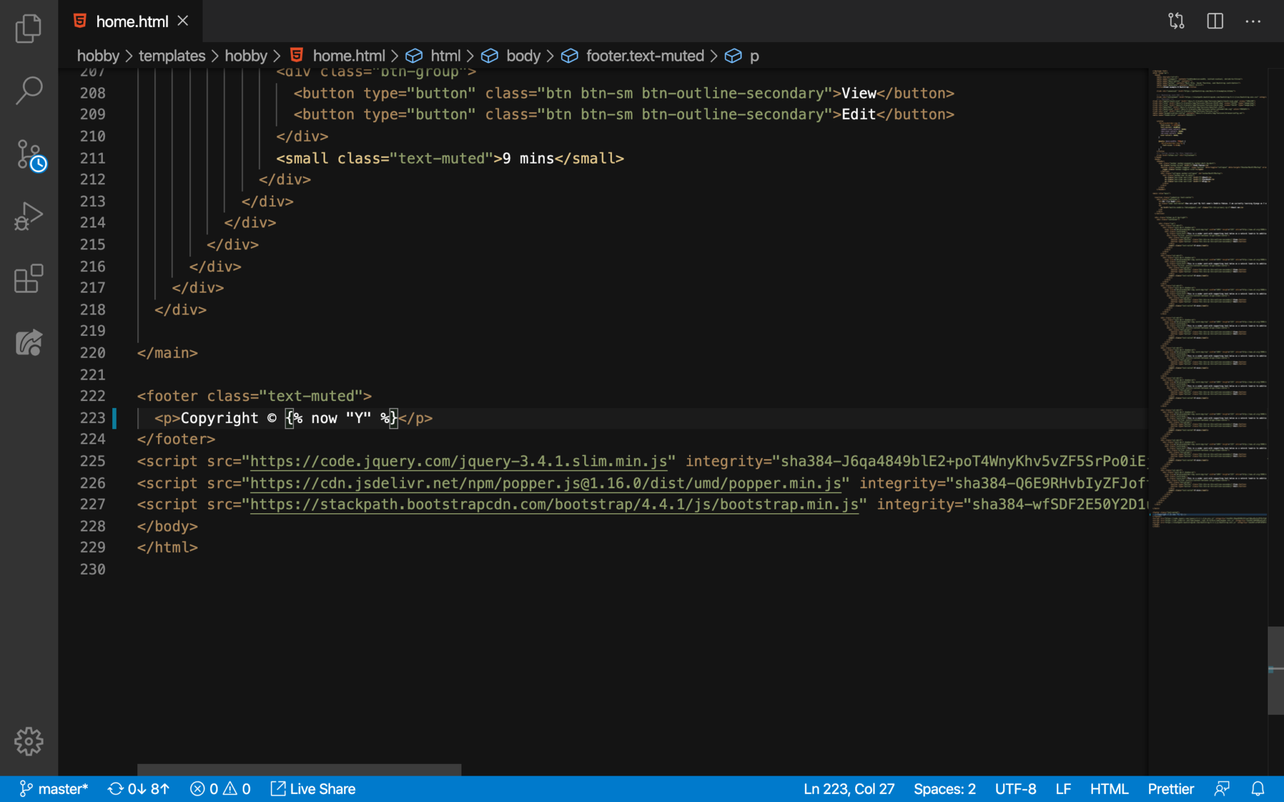Viewport: 1284px width, 802px height.
Task: Click the now "Y" template tag
Action: coord(342,418)
